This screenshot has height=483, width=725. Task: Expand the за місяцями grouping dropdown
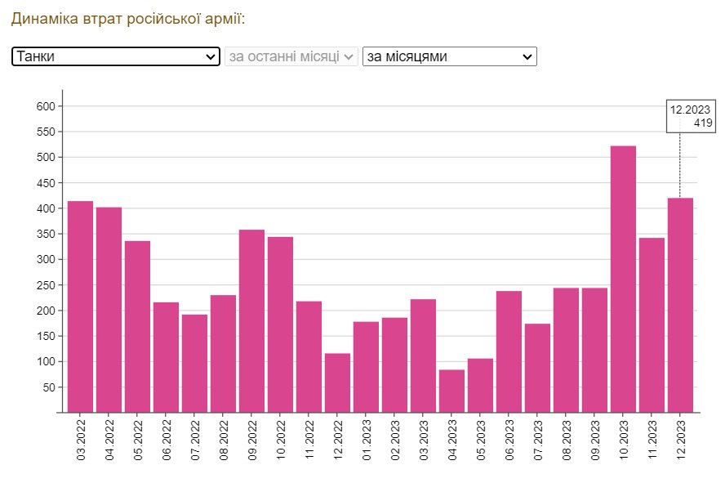point(449,56)
